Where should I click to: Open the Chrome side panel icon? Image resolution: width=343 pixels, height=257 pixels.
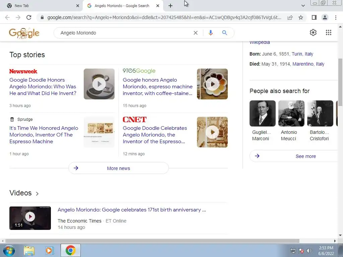(314, 17)
